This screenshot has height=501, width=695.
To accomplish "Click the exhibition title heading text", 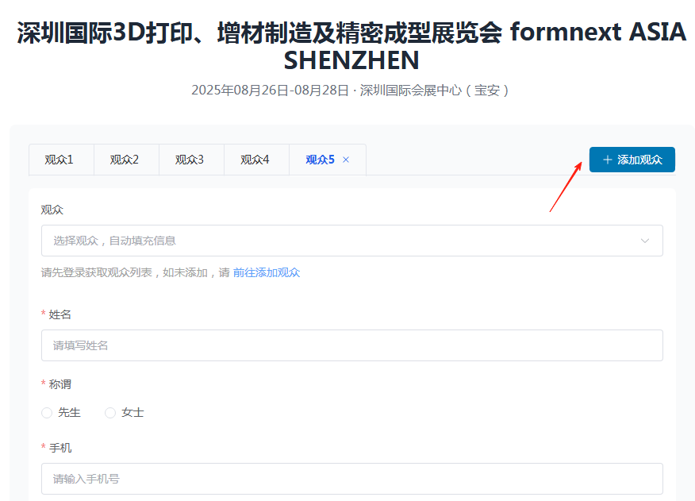I will click(x=352, y=46).
